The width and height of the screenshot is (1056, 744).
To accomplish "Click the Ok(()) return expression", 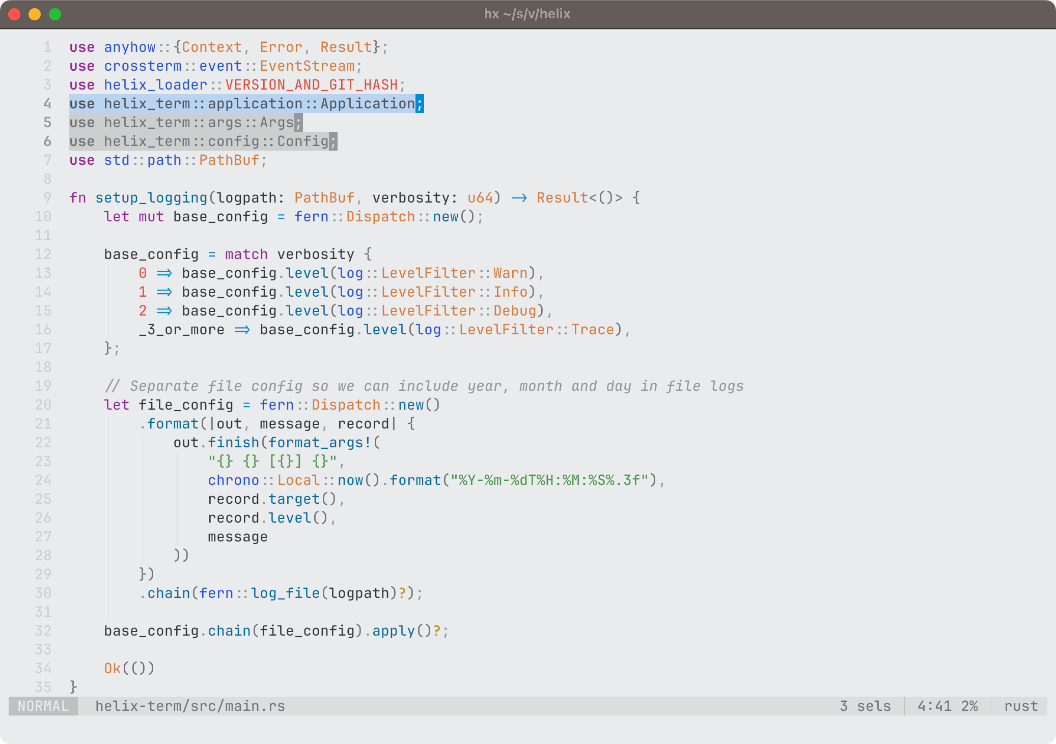I will (x=129, y=668).
